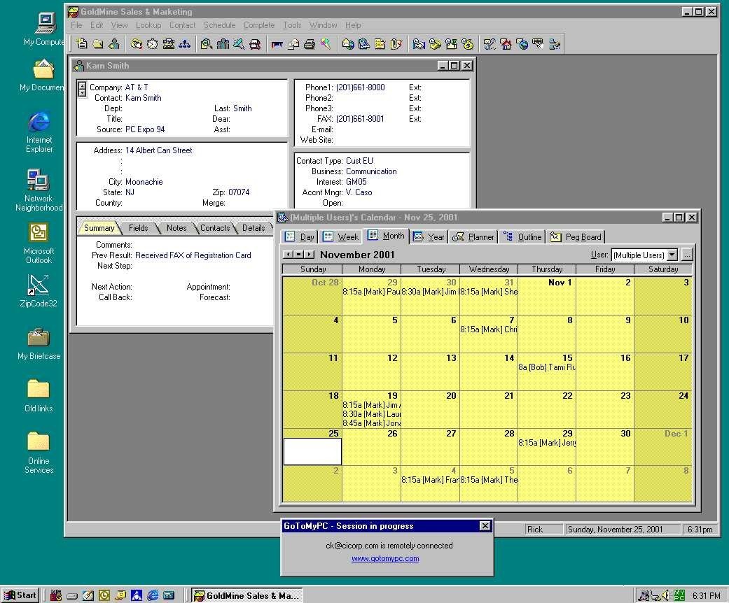
Task: Open the Contact menu
Action: pos(182,25)
